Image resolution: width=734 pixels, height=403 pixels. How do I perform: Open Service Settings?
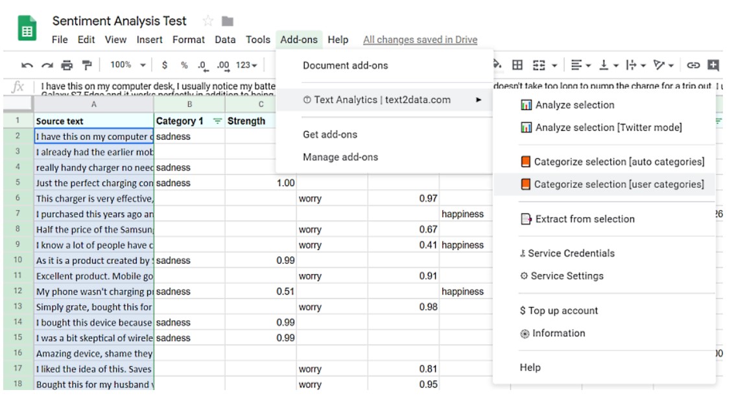tap(562, 276)
